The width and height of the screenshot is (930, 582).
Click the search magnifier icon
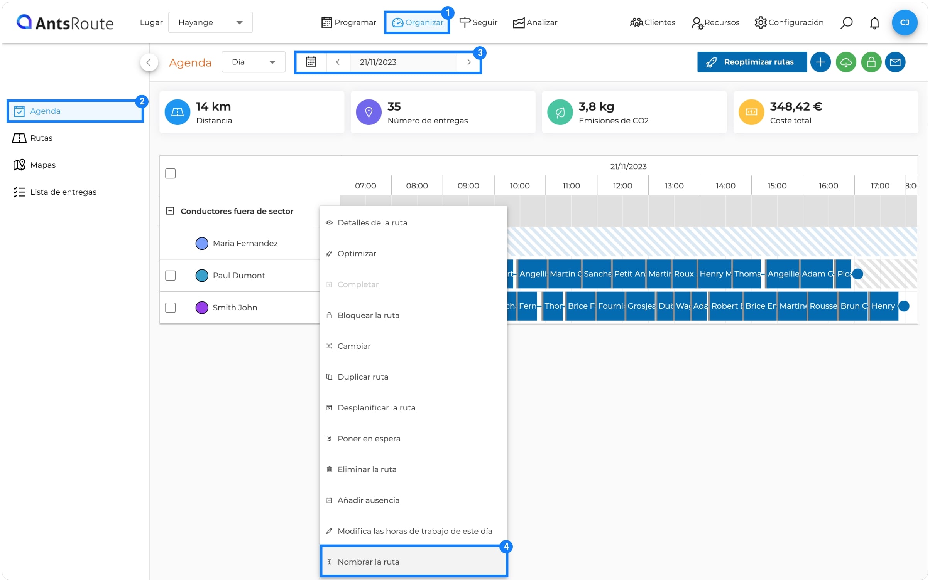pyautogui.click(x=846, y=23)
